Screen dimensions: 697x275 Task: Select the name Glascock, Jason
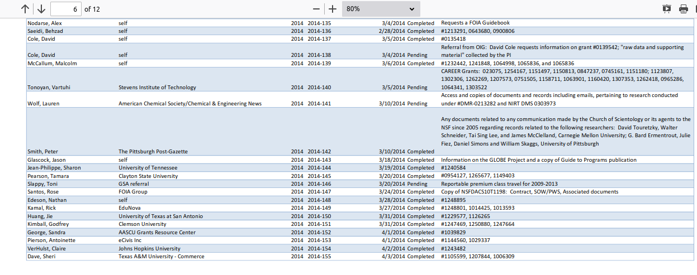coord(46,160)
